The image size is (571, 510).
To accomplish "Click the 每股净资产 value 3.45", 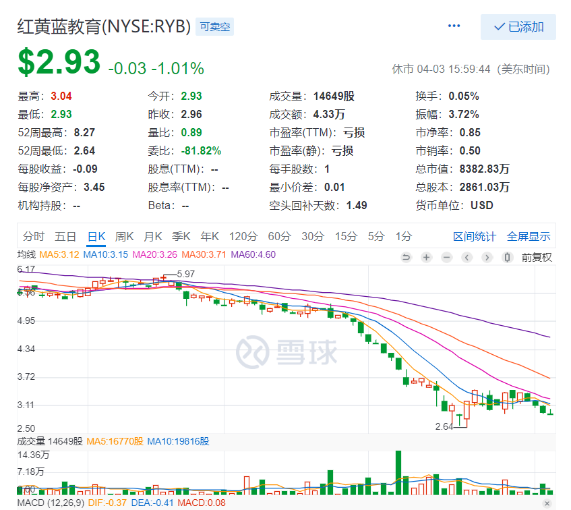I will [x=94, y=187].
